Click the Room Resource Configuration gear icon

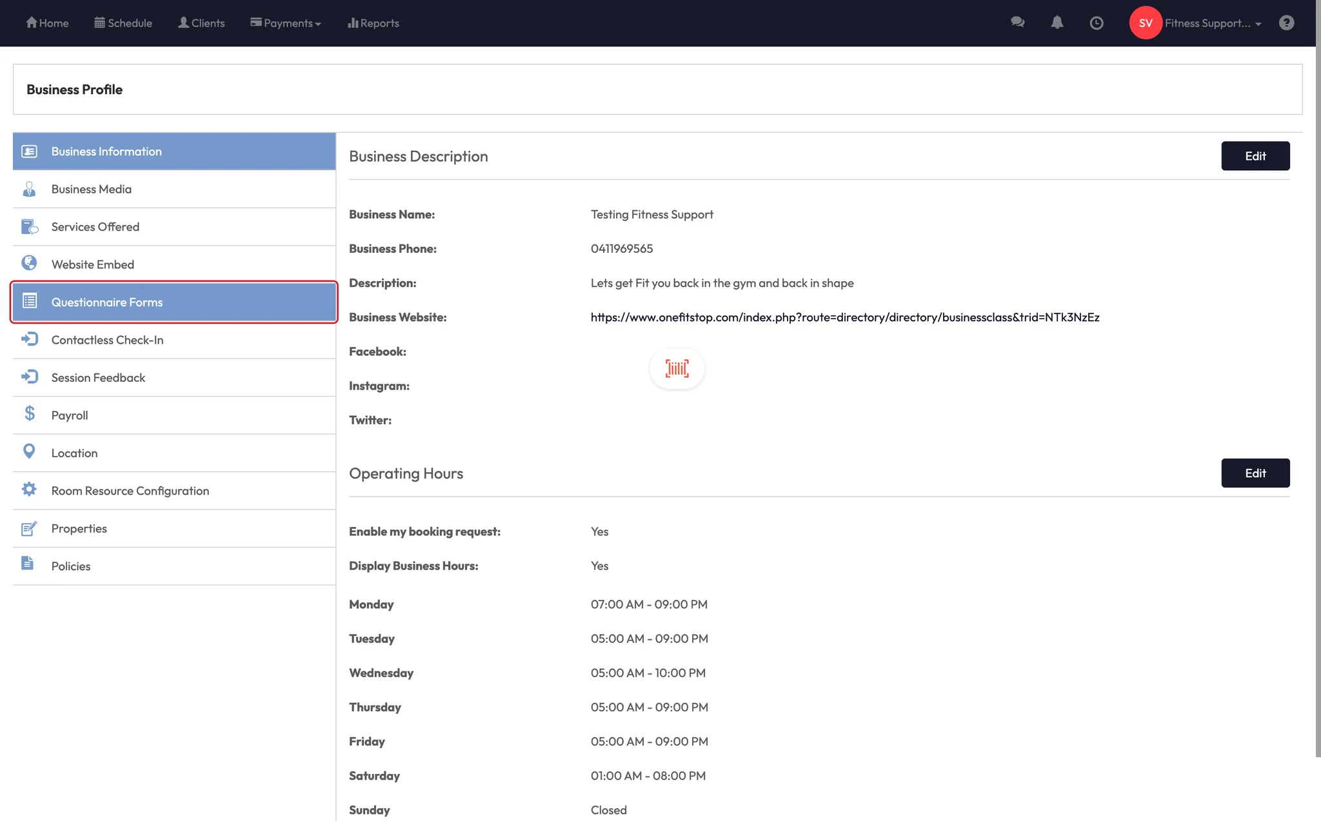[29, 490]
